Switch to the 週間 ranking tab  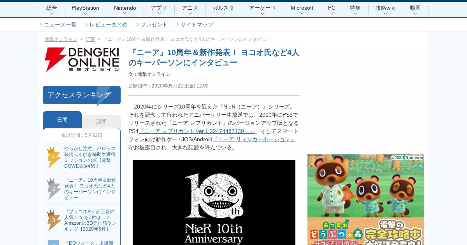(x=101, y=122)
